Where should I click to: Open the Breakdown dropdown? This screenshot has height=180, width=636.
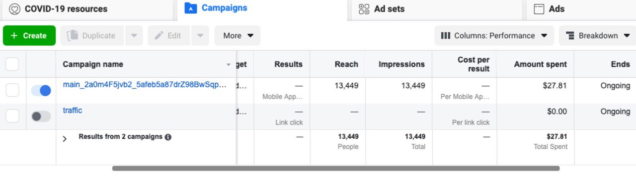597,36
